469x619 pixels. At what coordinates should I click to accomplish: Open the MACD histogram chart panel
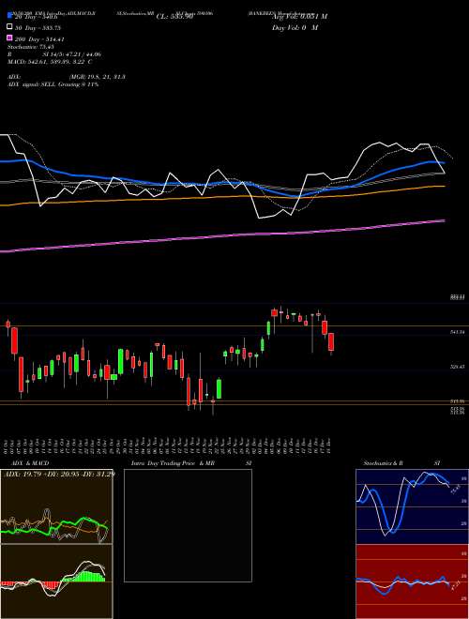point(56,581)
